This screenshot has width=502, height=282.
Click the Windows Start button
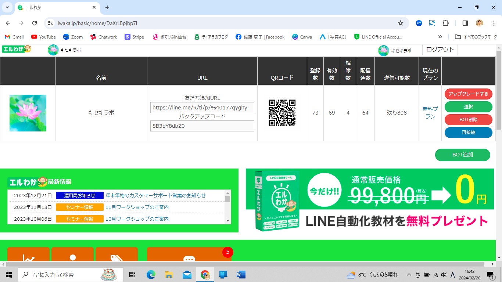tap(8, 274)
